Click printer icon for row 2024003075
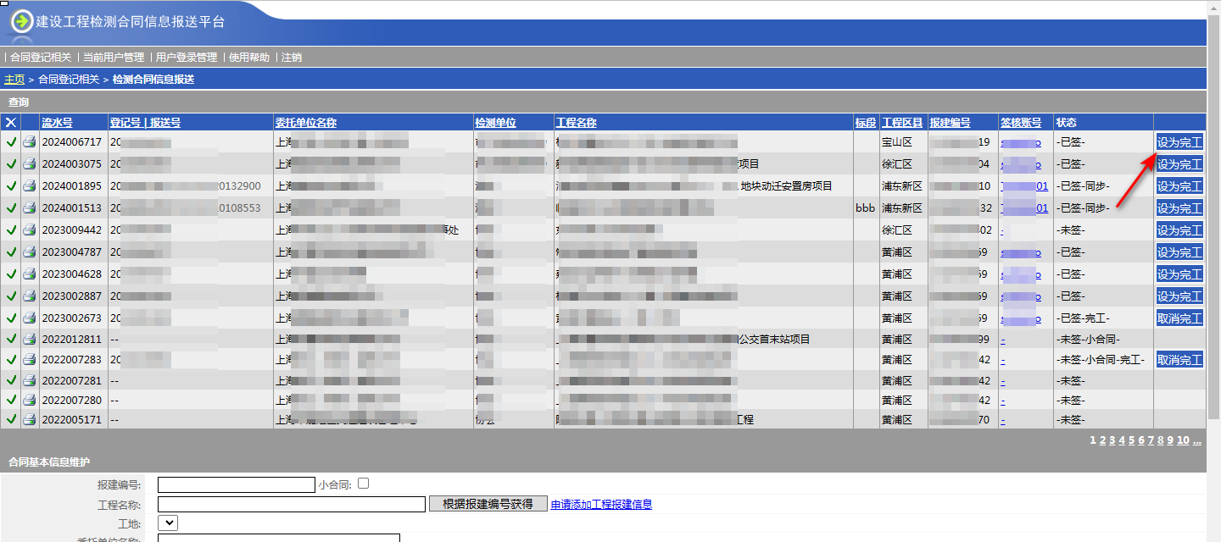Screen dimensions: 1221x542 30,164
